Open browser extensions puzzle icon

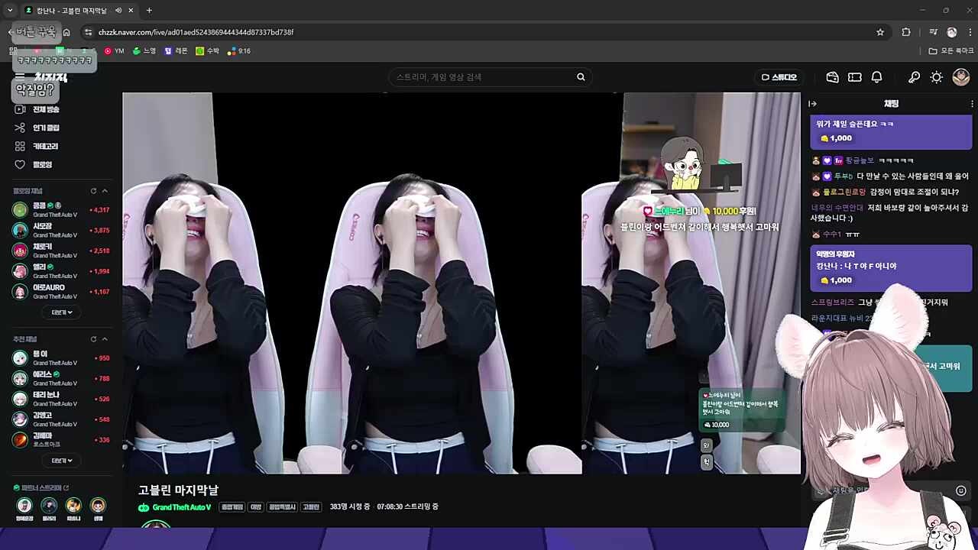(x=906, y=32)
